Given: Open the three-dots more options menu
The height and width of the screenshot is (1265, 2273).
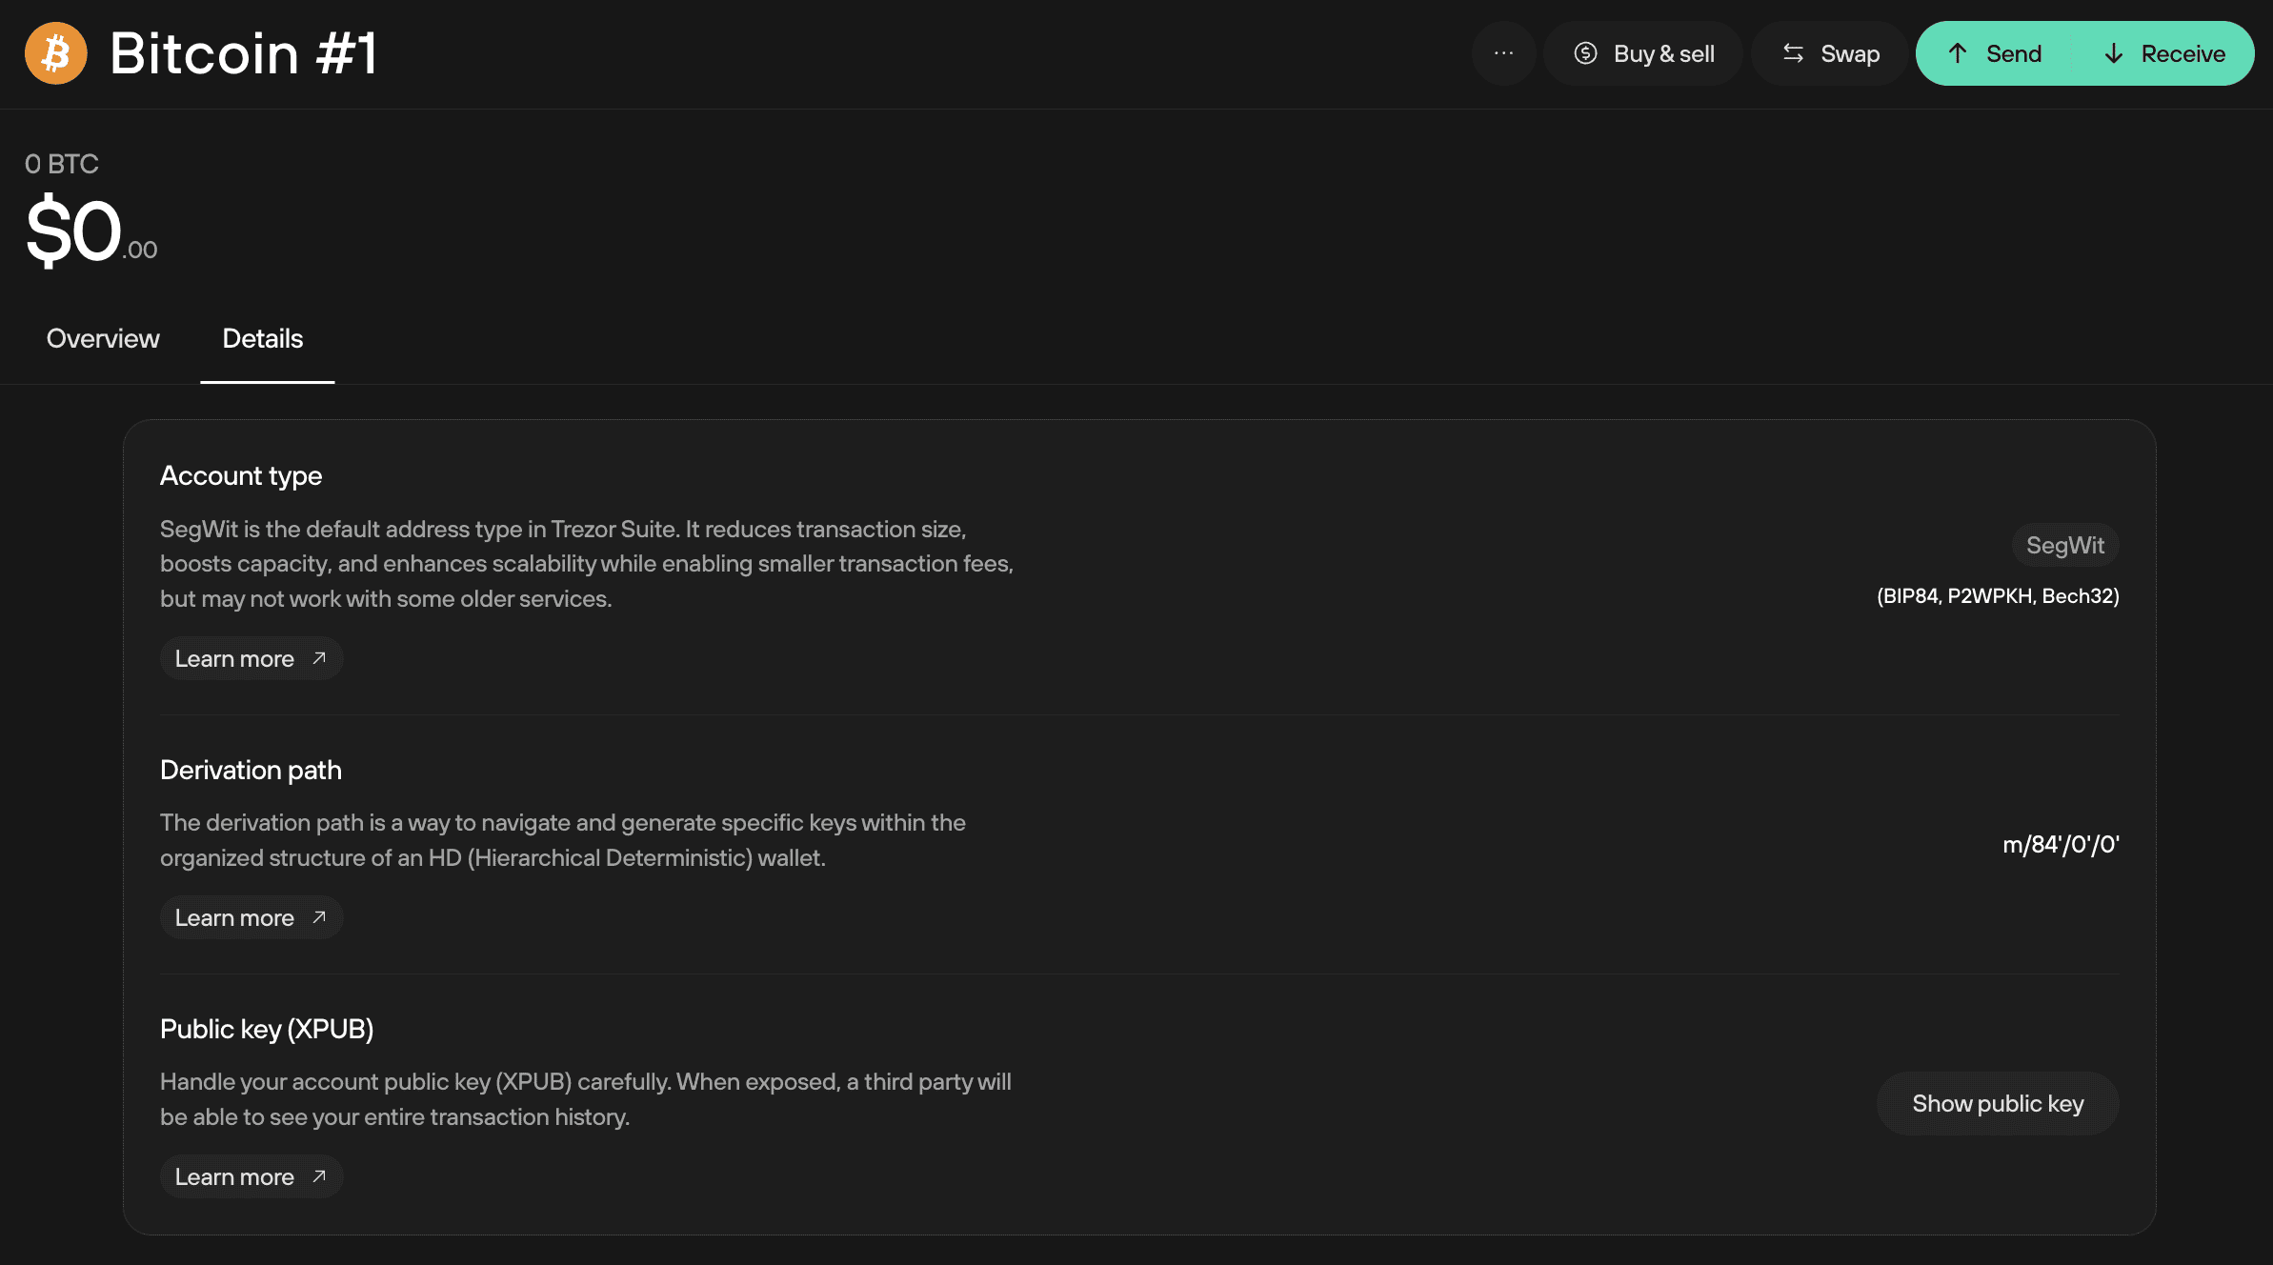Looking at the screenshot, I should click(1503, 53).
